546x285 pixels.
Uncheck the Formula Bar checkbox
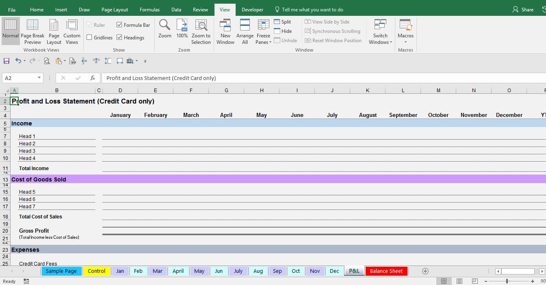pyautogui.click(x=119, y=25)
